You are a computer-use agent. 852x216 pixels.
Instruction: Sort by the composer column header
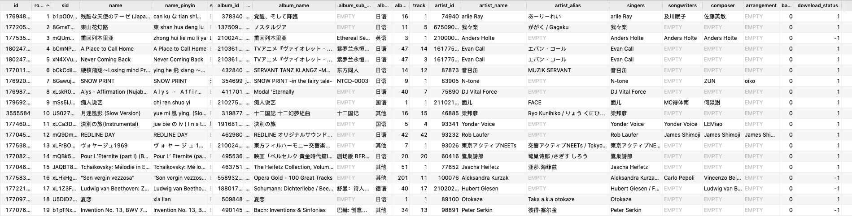coord(723,5)
